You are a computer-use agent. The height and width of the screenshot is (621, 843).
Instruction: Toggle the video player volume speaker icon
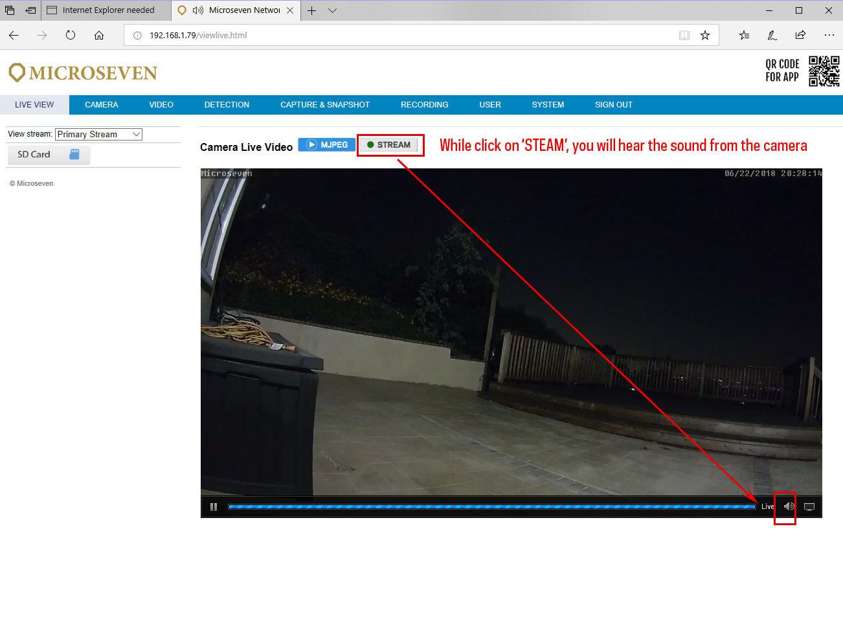789,506
